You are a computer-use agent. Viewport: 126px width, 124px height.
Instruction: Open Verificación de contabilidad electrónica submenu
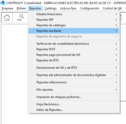tap(74, 44)
